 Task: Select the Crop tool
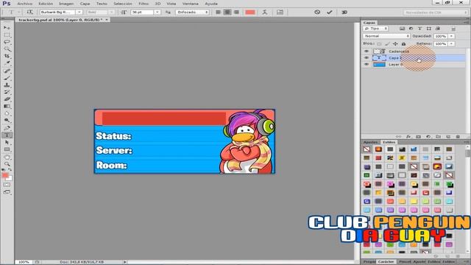(x=7, y=56)
